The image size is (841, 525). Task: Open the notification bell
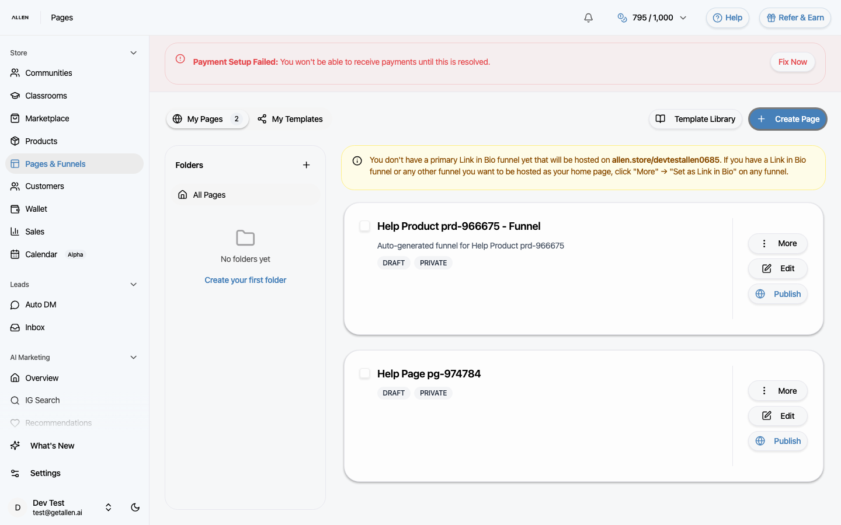(x=588, y=17)
